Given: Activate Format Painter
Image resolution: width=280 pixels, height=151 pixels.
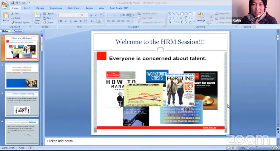Looking at the screenshot, I should (20, 23).
